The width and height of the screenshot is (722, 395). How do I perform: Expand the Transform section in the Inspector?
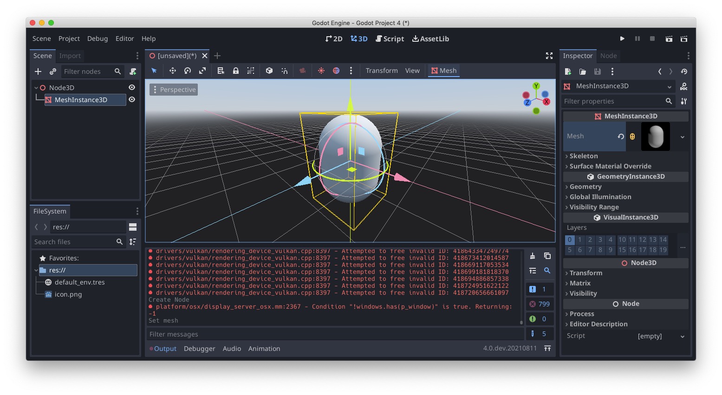click(x=586, y=273)
